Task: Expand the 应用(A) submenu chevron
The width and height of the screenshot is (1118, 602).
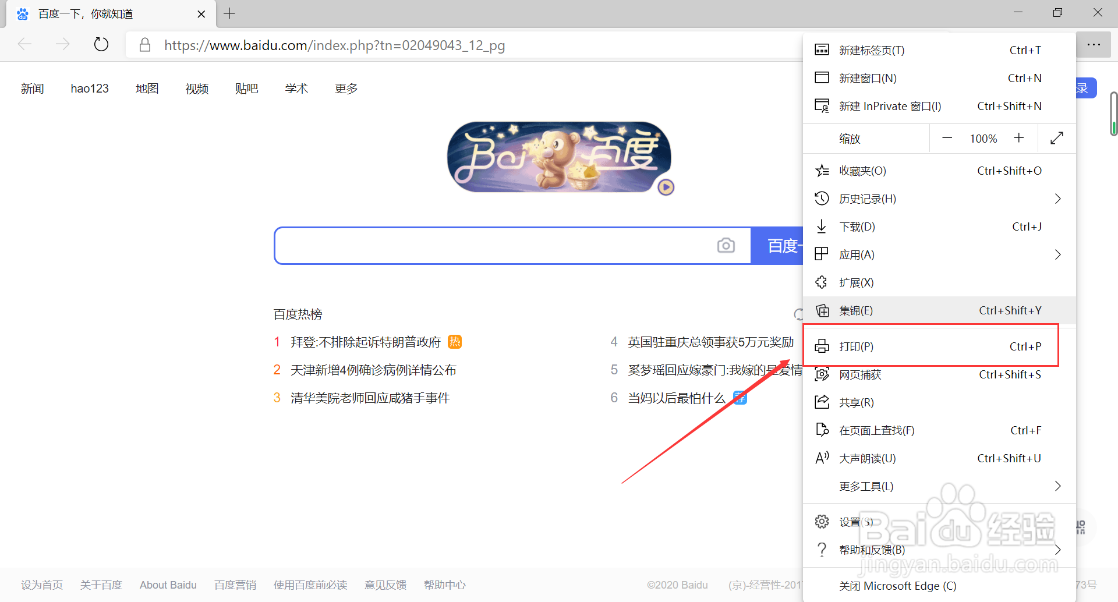Action: pyautogui.click(x=1058, y=254)
